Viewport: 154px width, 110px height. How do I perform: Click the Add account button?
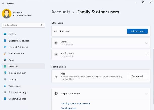(x=137, y=31)
